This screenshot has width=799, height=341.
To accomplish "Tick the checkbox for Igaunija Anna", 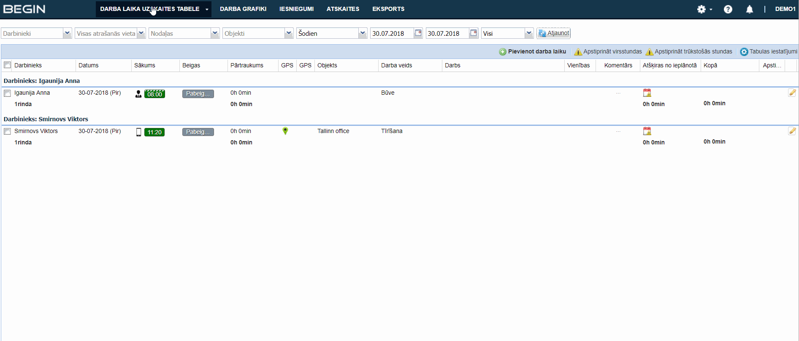I will click(7, 93).
